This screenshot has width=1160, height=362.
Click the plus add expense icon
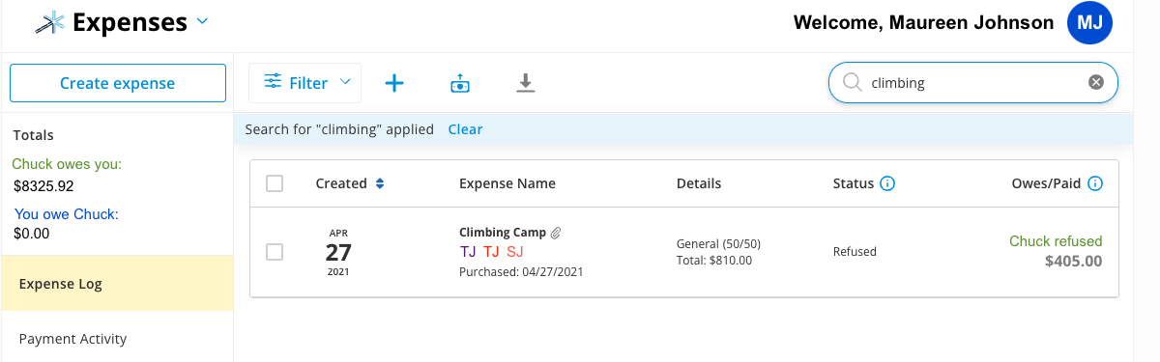tap(394, 83)
